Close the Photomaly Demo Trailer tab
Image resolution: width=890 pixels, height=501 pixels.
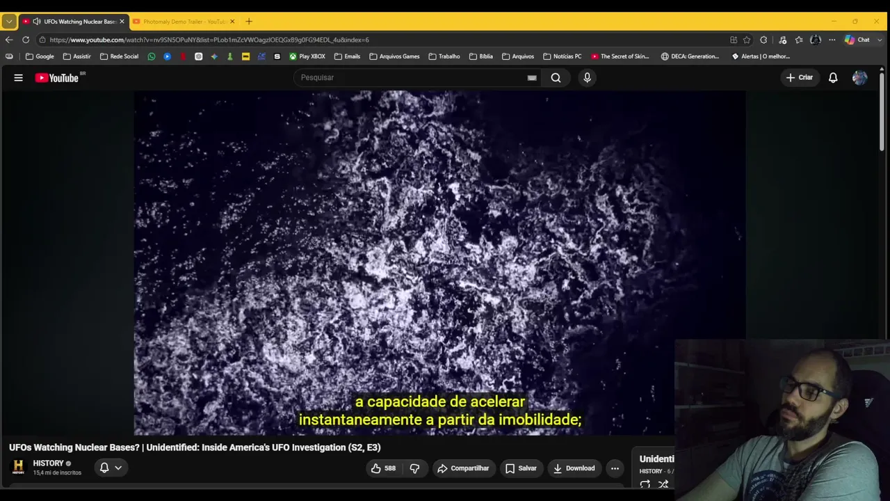click(x=232, y=22)
